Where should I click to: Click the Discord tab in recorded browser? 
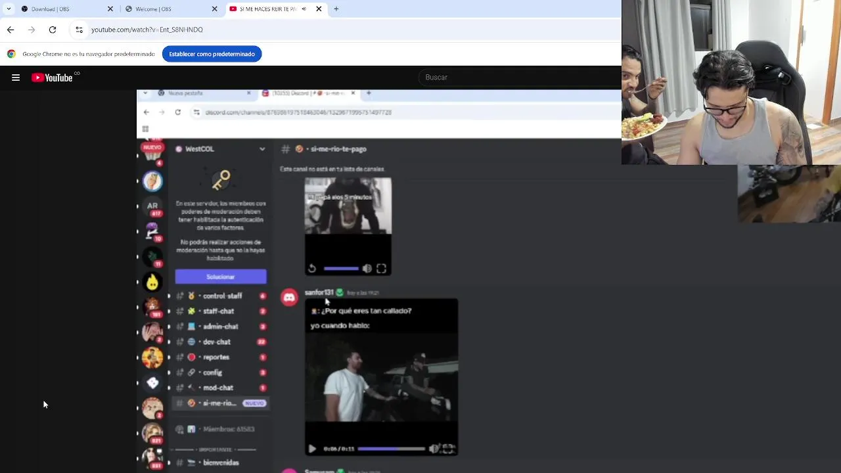pyautogui.click(x=309, y=93)
